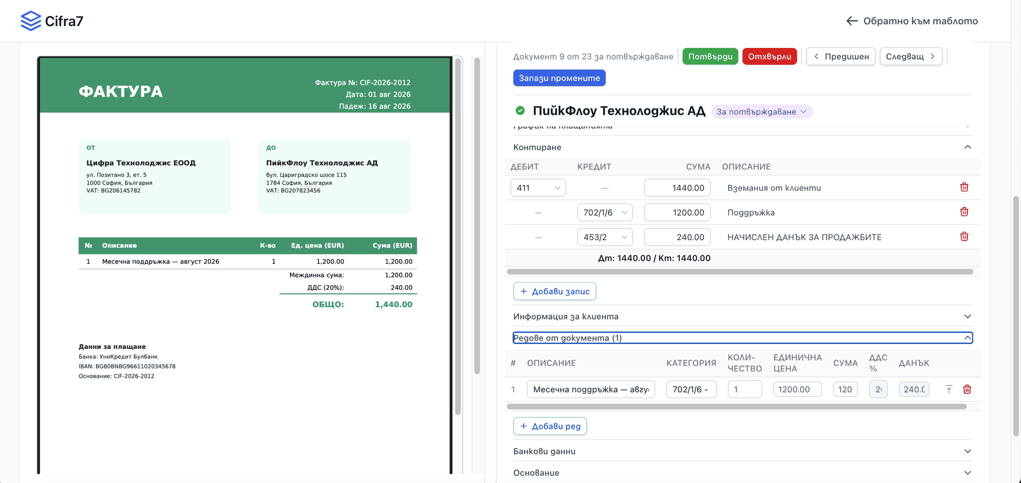Click the ФАКТУРА title in preview
The image size is (1021, 483).
point(120,92)
